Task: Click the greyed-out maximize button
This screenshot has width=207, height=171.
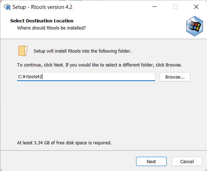Action: point(175,7)
